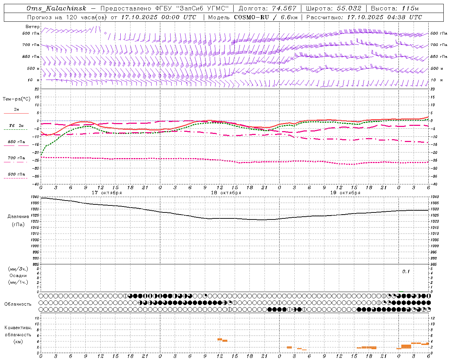Click the '19 октября' date label

(x=345, y=193)
